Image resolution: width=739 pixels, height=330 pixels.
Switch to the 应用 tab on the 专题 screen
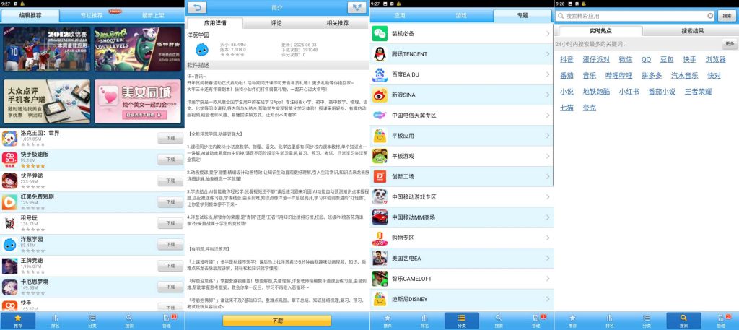click(x=400, y=16)
